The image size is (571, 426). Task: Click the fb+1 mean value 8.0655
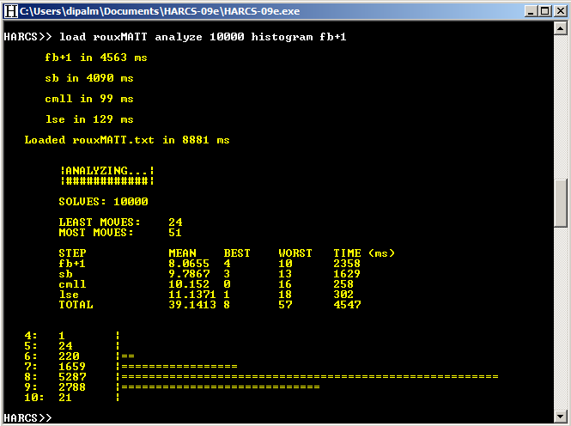(189, 264)
